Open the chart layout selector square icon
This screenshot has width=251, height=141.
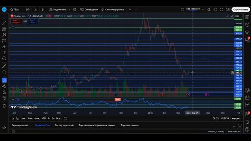182,9
